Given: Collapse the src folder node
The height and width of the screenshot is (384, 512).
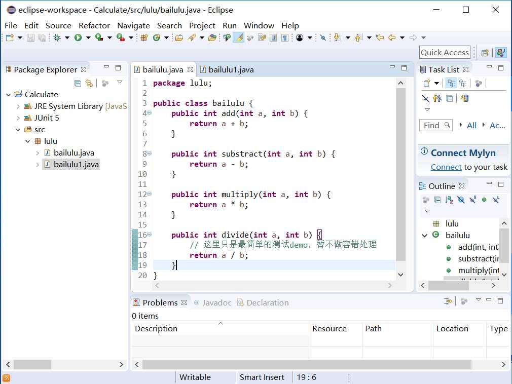Looking at the screenshot, I should [18, 130].
